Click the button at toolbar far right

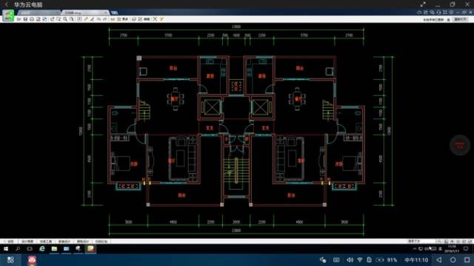(x=461, y=19)
